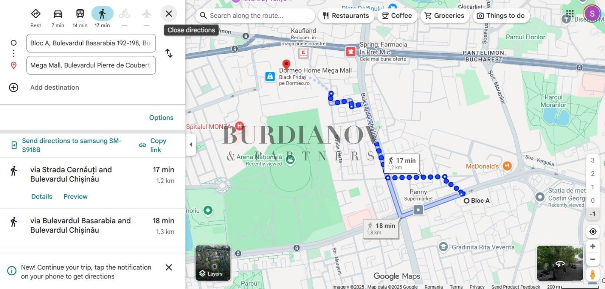Click Send Product Feedback link
This screenshot has width=605, height=289.
(515, 287)
